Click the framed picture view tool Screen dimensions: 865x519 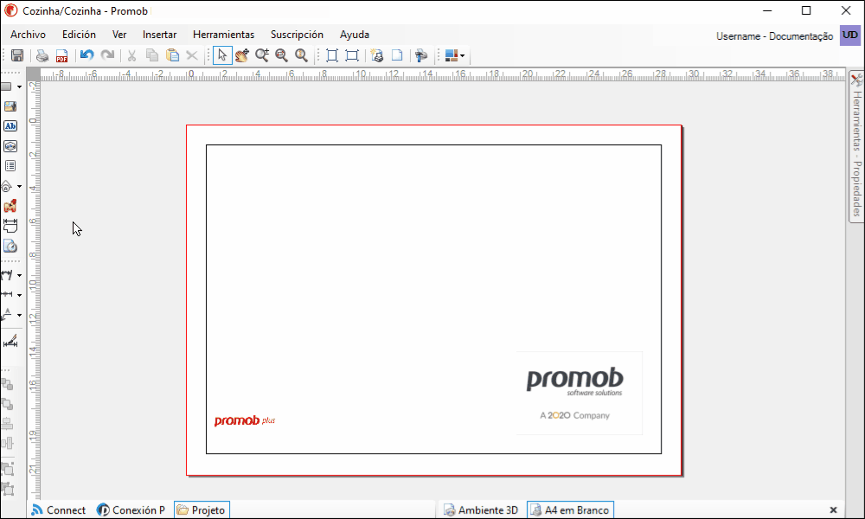click(x=10, y=146)
